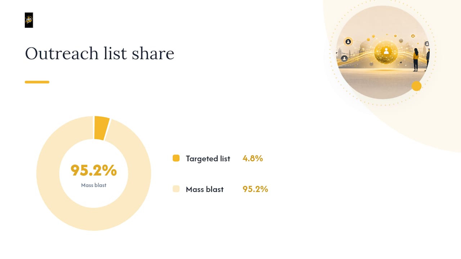Click the small orange profile icon in sky
This screenshot has width=461, height=259.
coord(413,36)
